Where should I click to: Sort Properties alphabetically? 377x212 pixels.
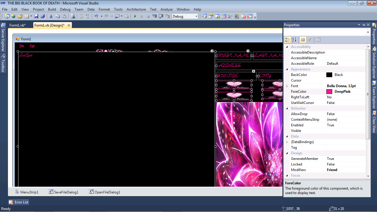tap(294, 40)
